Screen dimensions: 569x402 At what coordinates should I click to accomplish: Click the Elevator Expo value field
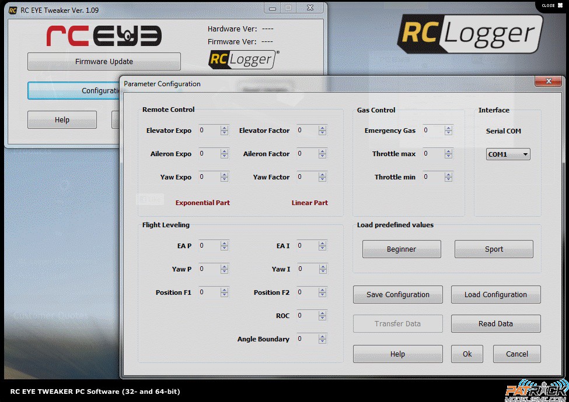[210, 131]
